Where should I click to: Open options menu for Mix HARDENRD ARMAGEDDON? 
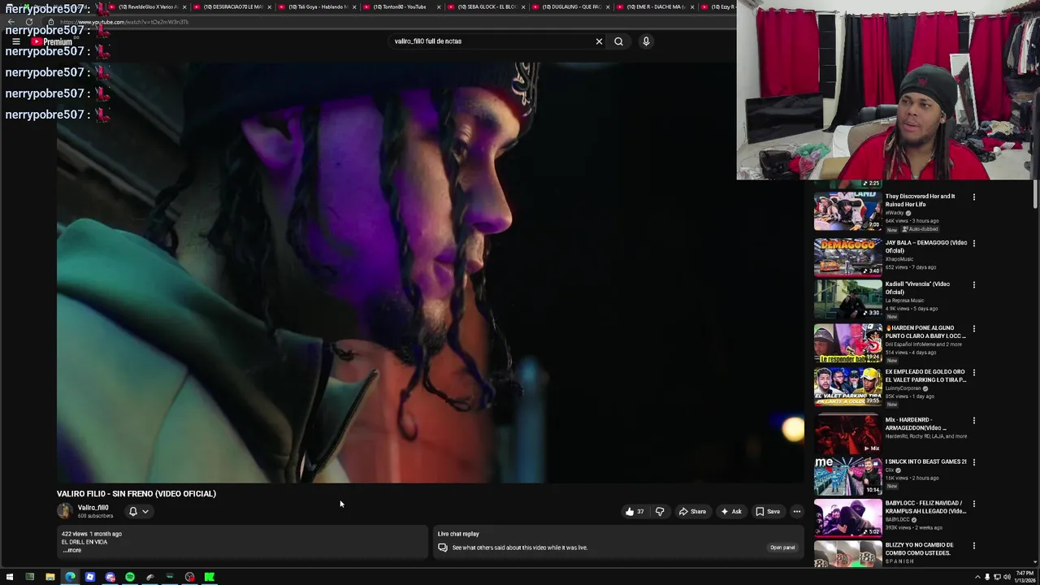point(974,420)
